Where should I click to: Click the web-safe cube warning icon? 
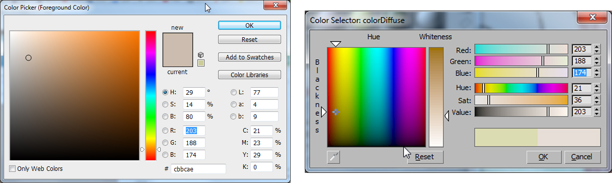coord(200,54)
